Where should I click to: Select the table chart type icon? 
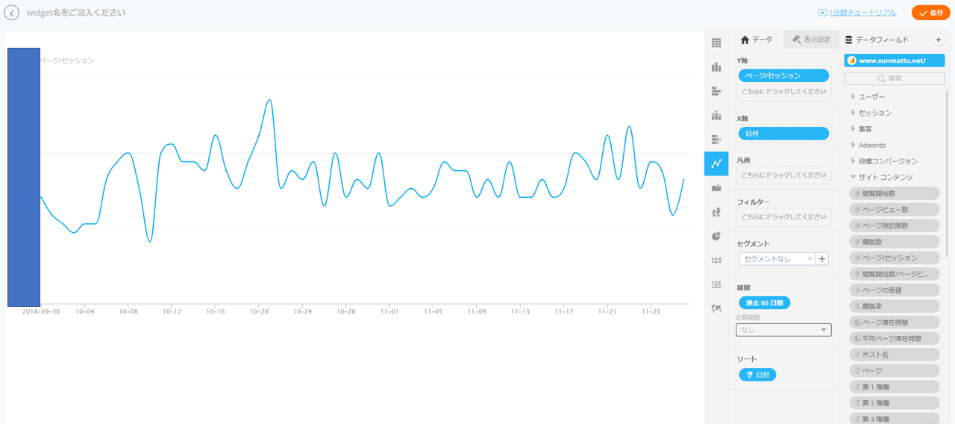pyautogui.click(x=716, y=43)
